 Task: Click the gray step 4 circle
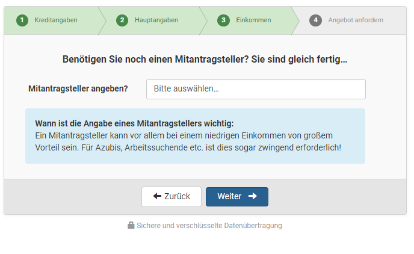pos(315,20)
